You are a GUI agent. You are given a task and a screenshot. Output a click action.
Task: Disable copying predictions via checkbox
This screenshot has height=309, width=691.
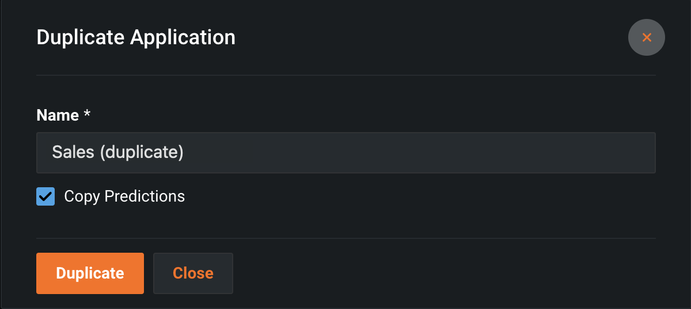coord(45,196)
